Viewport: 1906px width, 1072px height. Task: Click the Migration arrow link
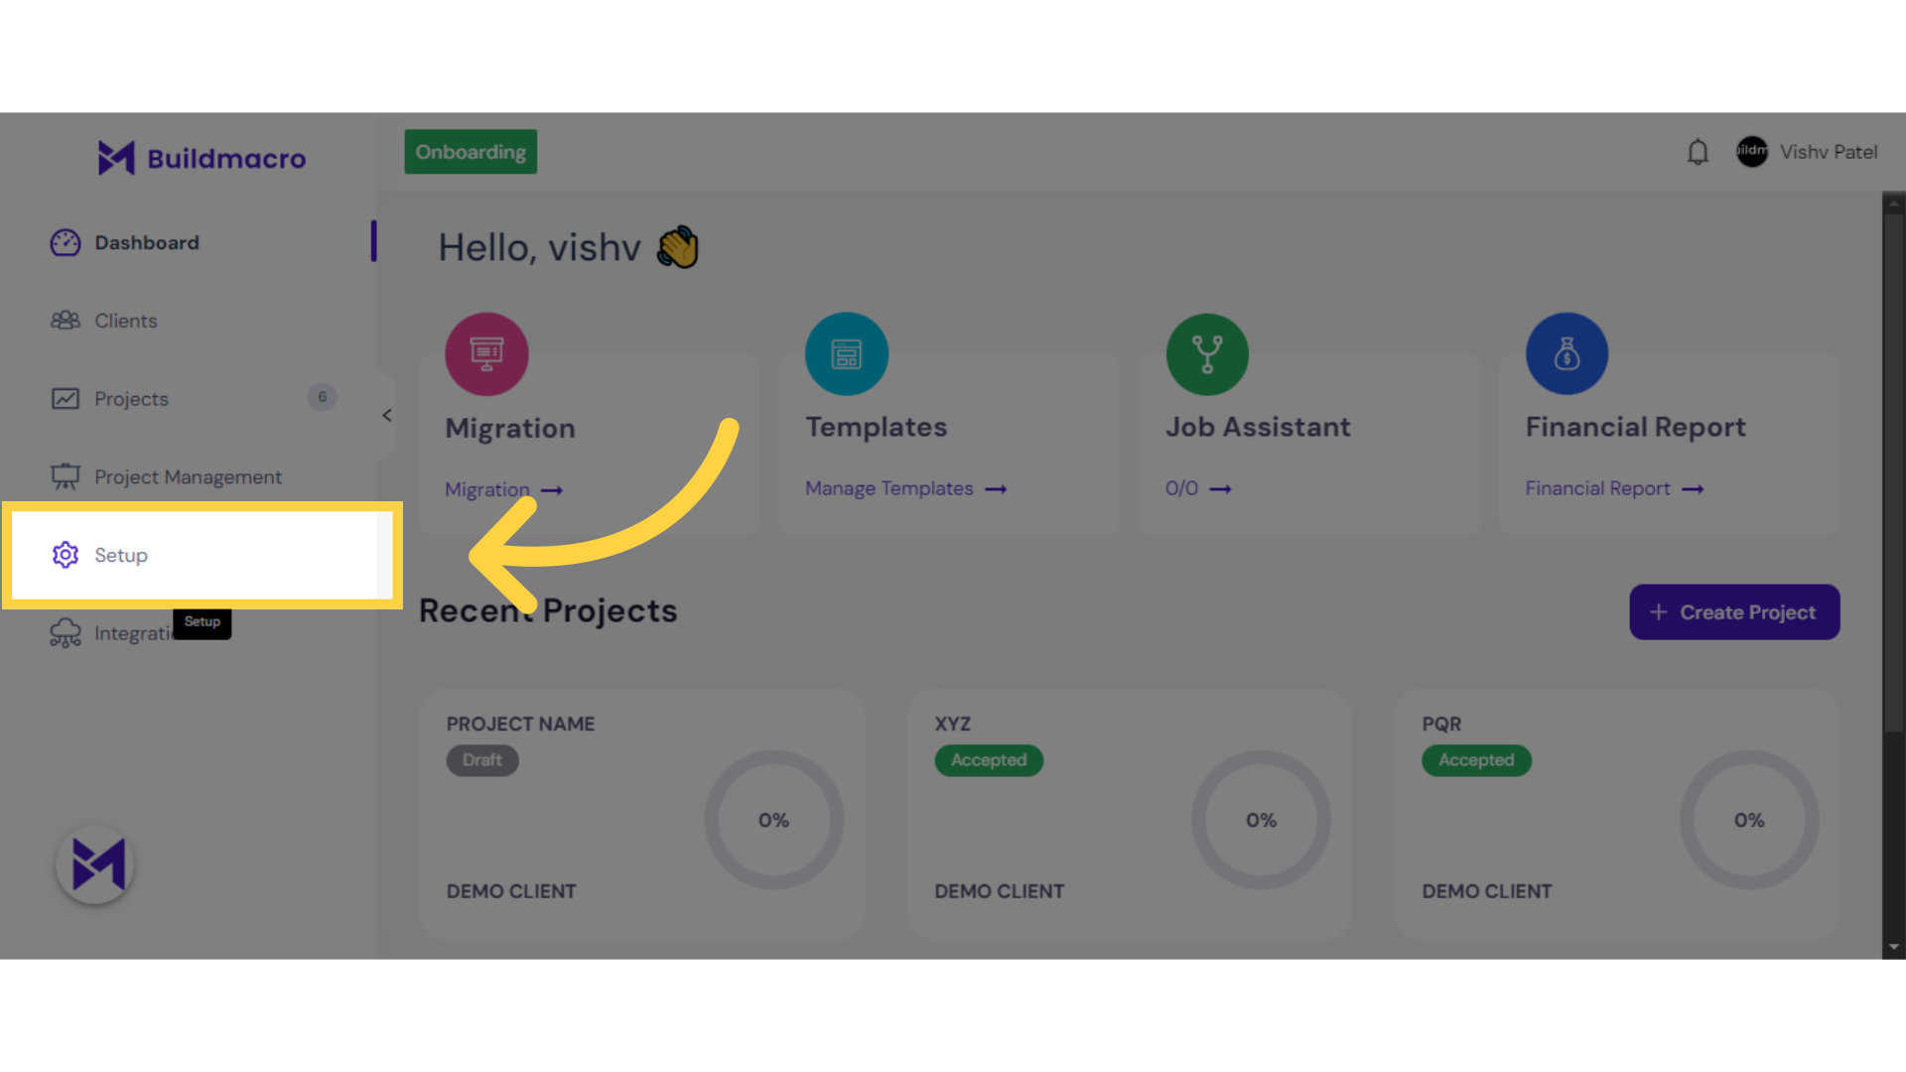pos(504,488)
